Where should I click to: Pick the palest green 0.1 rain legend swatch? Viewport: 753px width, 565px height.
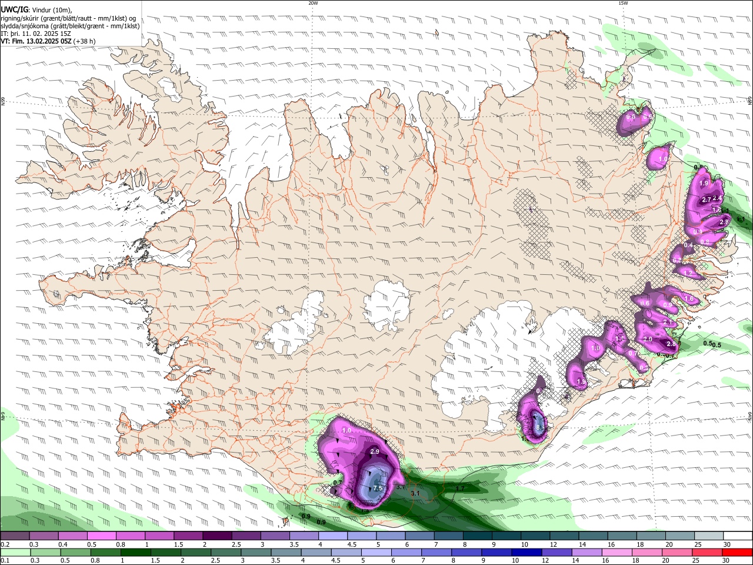[15, 552]
